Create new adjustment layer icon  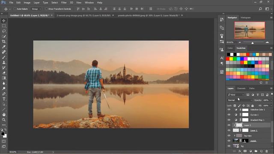point(250,151)
